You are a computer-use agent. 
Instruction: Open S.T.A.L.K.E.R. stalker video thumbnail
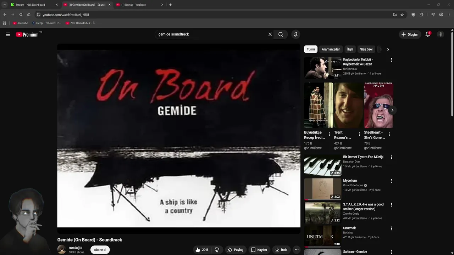click(322, 212)
